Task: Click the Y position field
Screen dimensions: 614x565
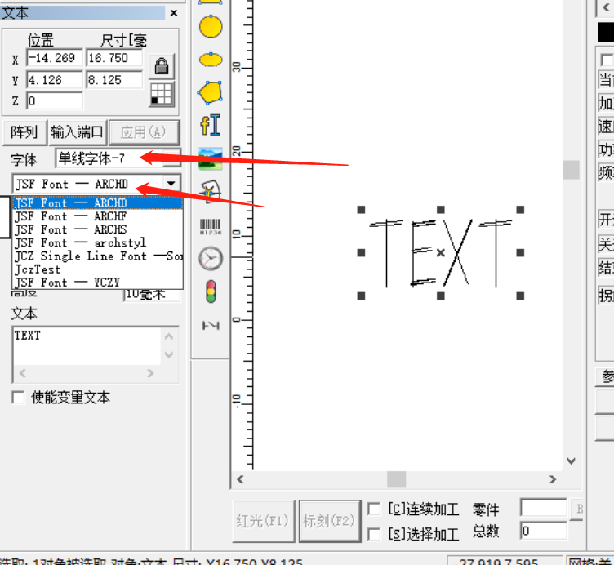Action: click(55, 80)
